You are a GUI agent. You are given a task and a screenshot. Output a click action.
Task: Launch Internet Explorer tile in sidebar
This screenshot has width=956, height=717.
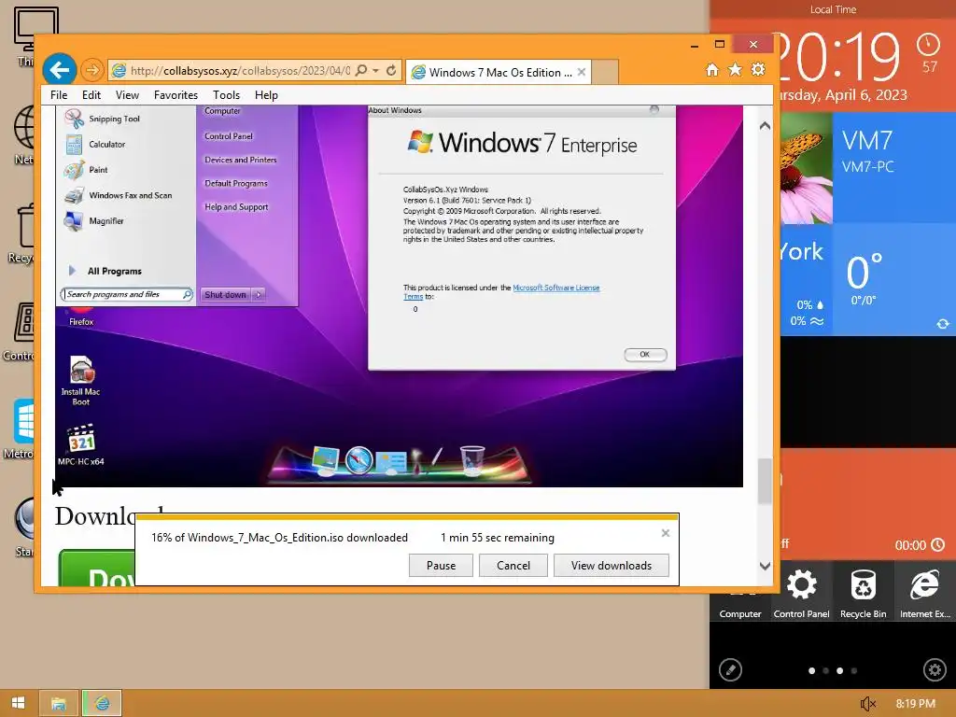point(925,591)
